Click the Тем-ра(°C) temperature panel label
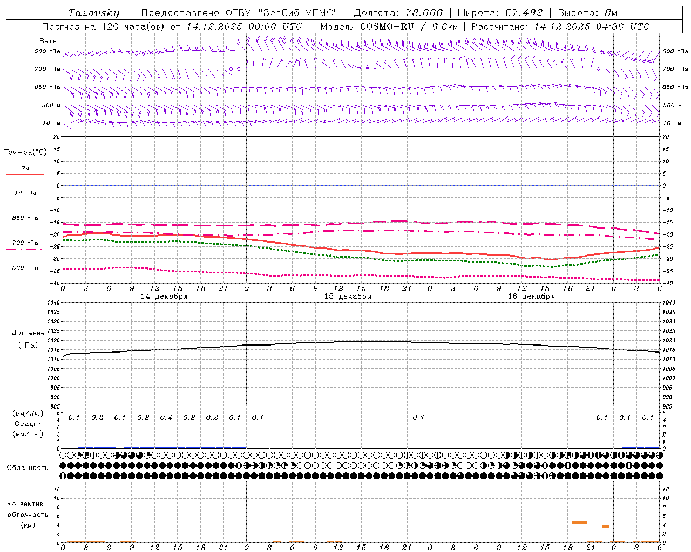The image size is (691, 552). tap(25, 153)
